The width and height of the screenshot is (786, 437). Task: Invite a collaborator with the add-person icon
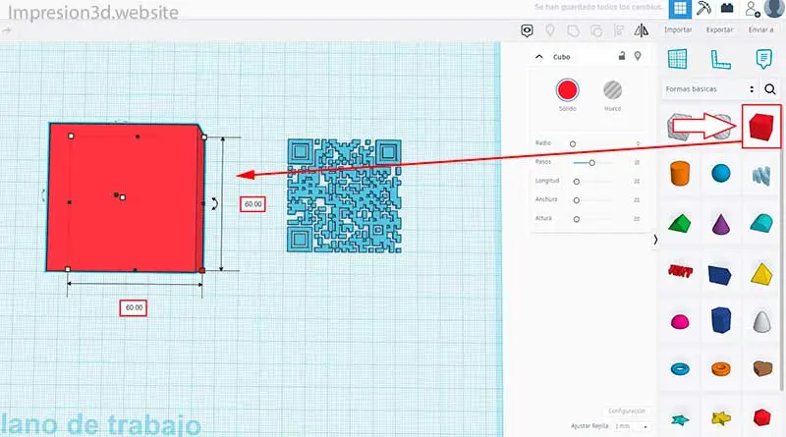coord(753,9)
